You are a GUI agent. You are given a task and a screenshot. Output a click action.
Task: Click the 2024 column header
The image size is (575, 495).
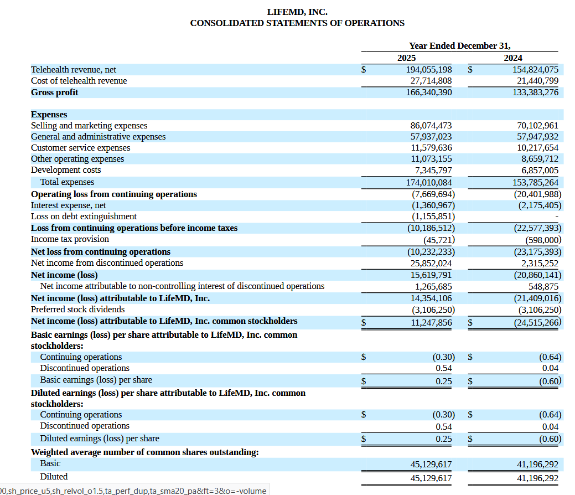coord(513,58)
